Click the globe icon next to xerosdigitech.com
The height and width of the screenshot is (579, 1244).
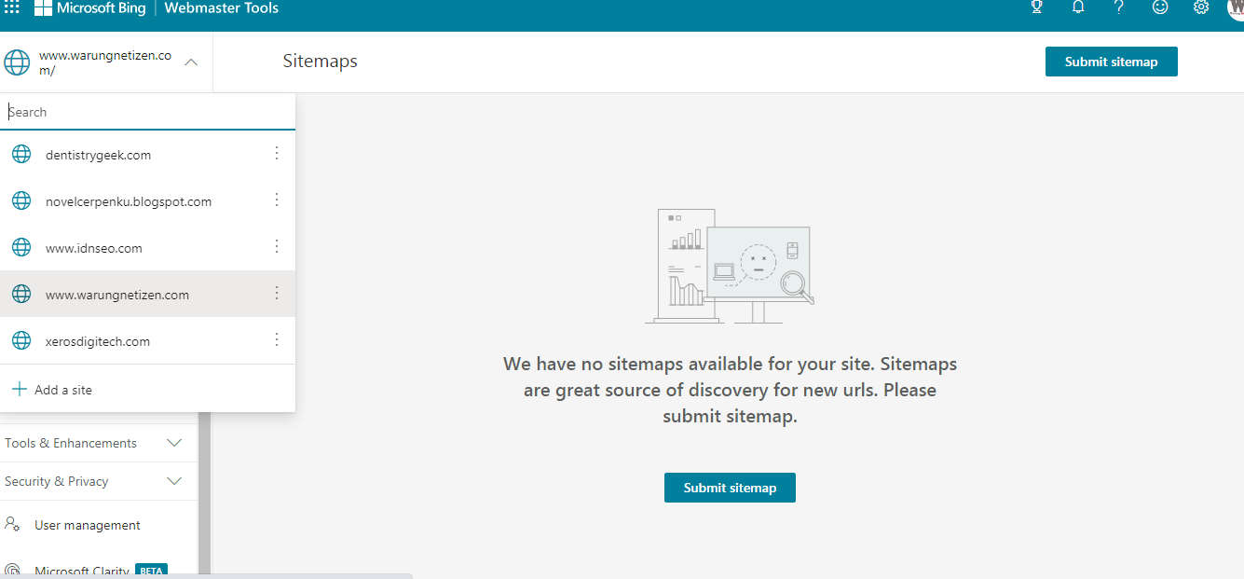pos(21,341)
